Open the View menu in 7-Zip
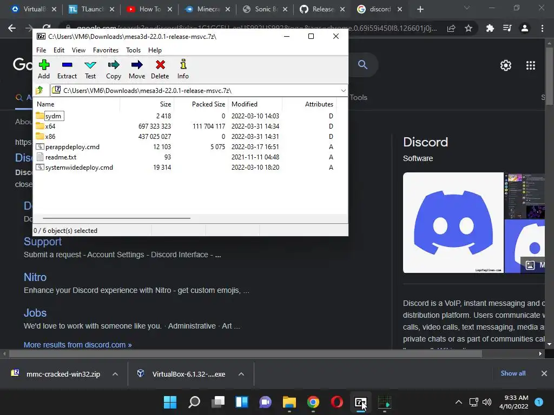The height and width of the screenshot is (415, 554). click(78, 50)
